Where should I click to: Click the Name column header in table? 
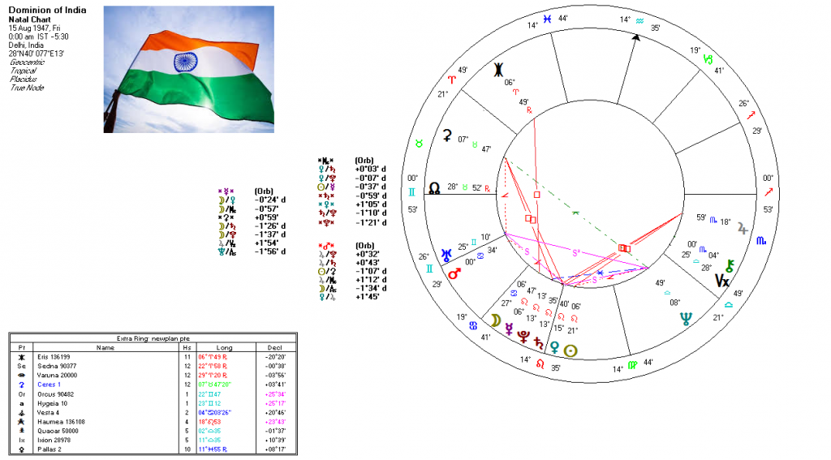pos(105,347)
